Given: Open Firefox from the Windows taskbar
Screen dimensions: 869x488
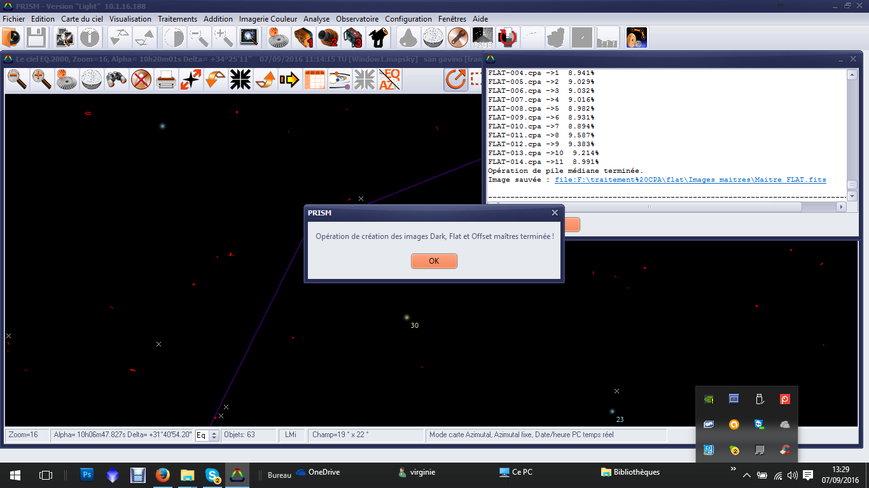Looking at the screenshot, I should tap(162, 475).
